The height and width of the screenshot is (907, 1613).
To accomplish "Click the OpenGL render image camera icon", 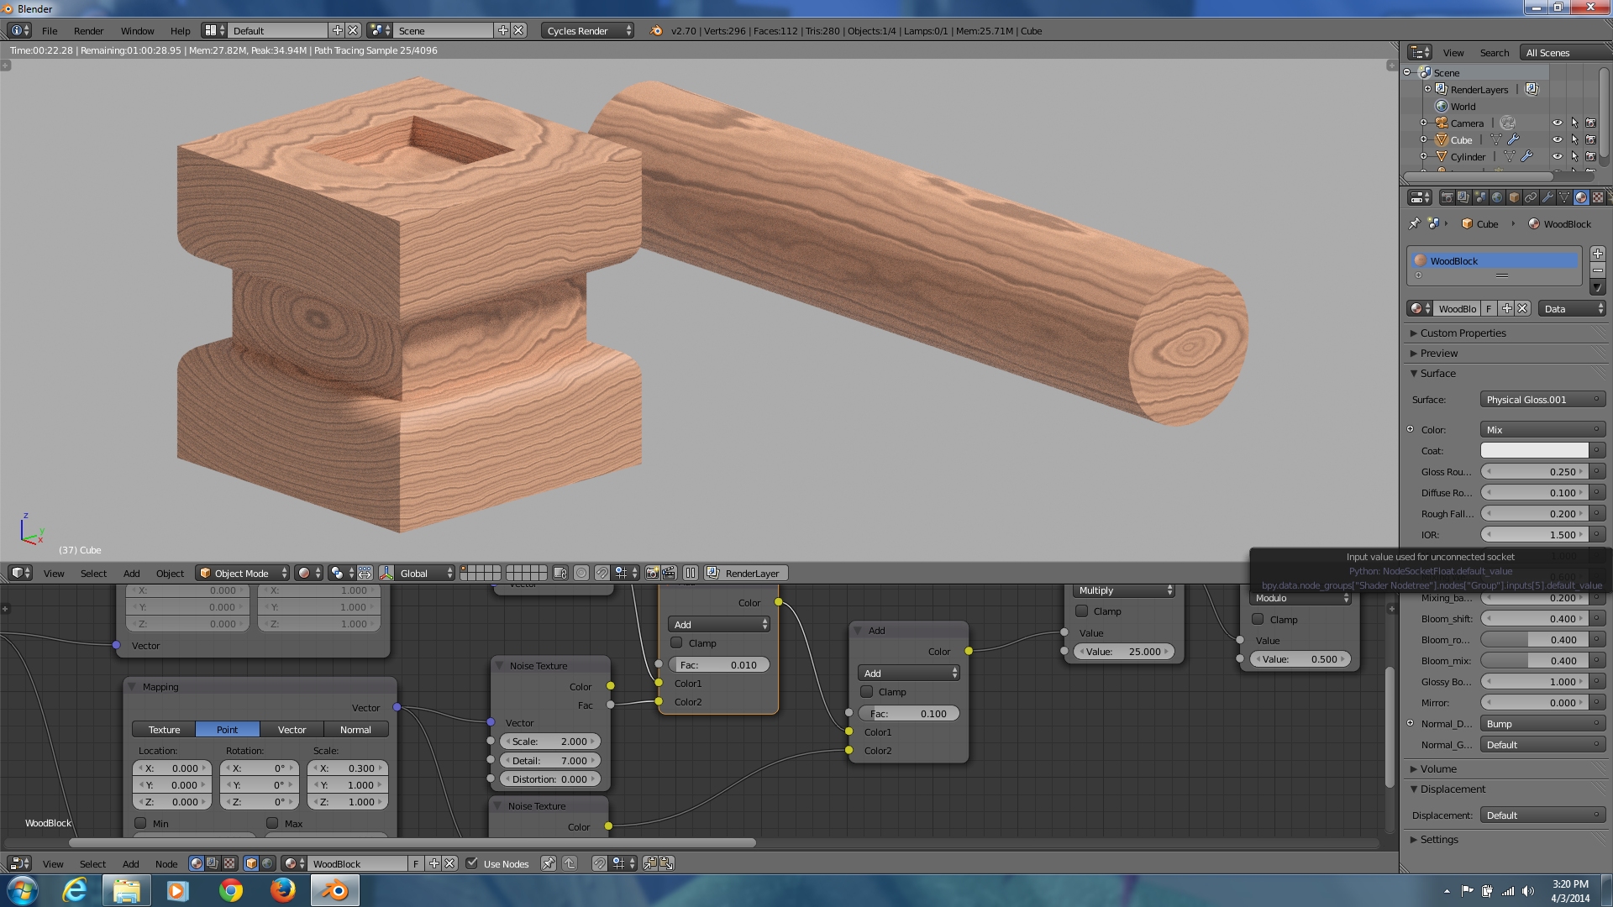I will tap(652, 573).
